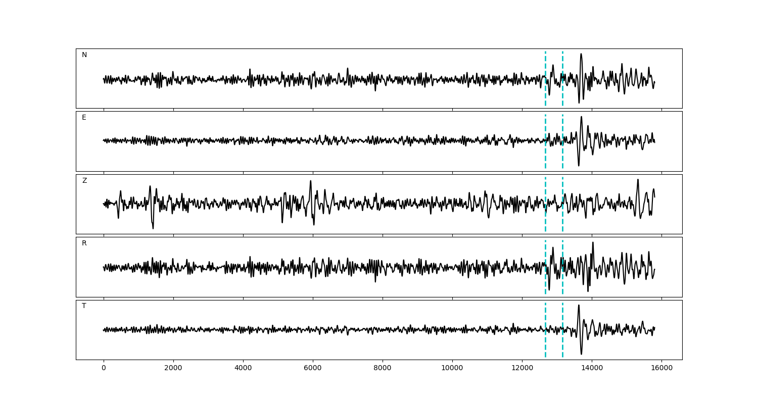
Task: Select the 10000 x-axis tick label
Action: (452, 369)
